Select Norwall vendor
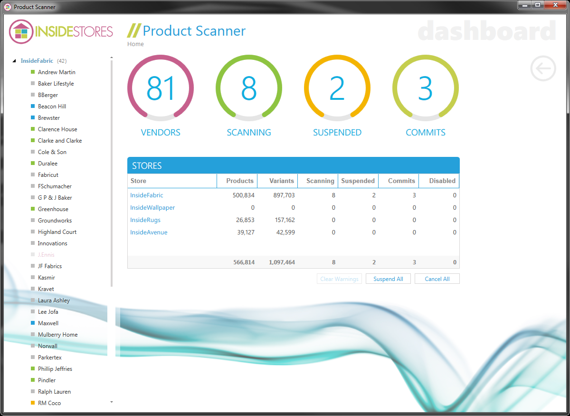Viewport: 570px width, 416px height. click(47, 346)
